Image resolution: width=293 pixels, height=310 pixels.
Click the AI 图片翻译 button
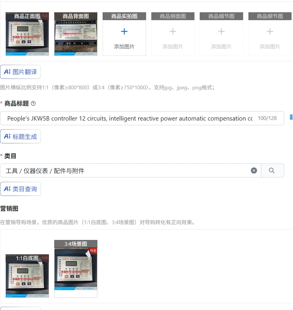pos(20,72)
